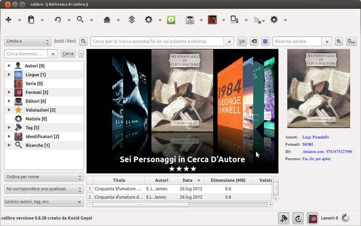The width and height of the screenshot is (361, 226).
Task: Click the Cerca button in tag browser
Action: [x=68, y=54]
